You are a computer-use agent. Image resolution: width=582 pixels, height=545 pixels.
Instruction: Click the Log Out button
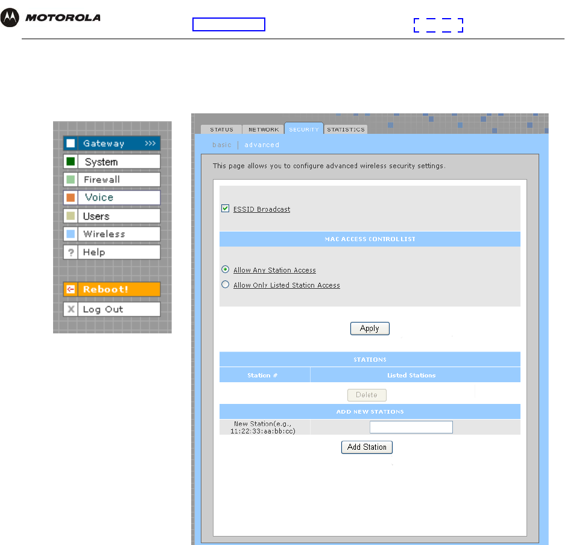tap(112, 309)
